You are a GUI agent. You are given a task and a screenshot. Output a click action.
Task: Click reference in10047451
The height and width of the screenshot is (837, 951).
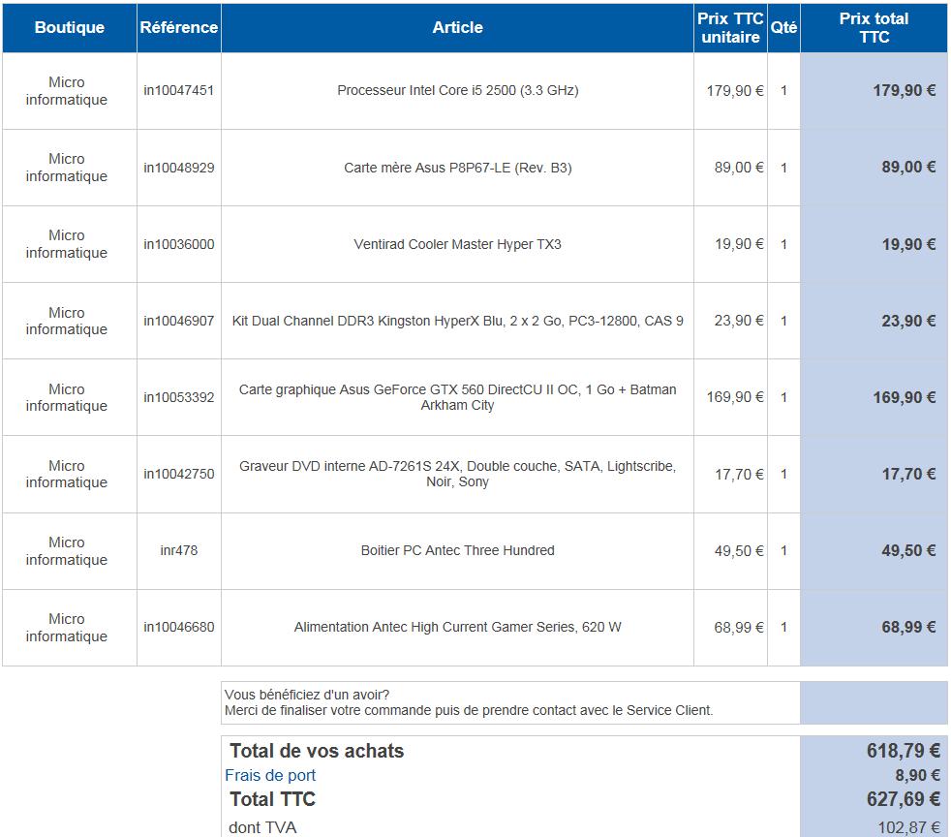click(x=179, y=90)
